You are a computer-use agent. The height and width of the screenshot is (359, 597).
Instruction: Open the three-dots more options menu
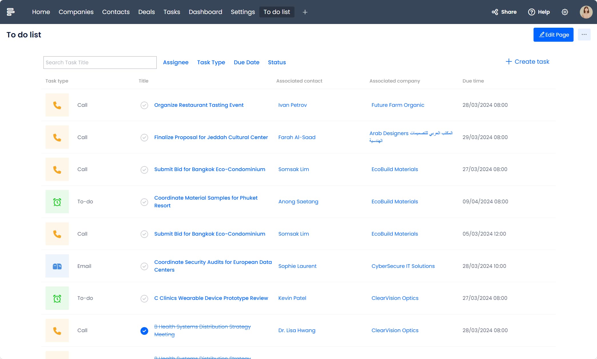pyautogui.click(x=584, y=35)
